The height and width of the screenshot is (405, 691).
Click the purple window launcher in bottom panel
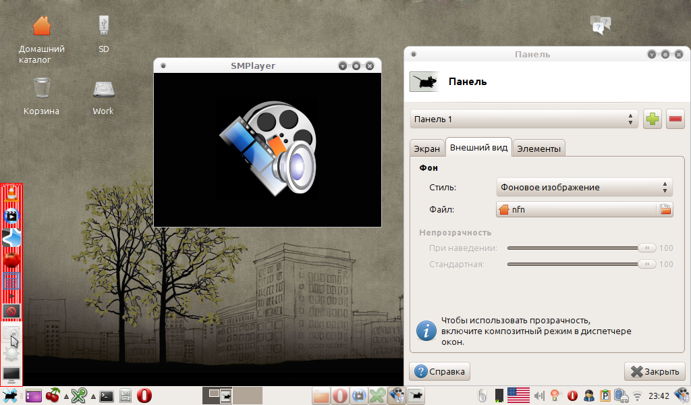[34, 396]
